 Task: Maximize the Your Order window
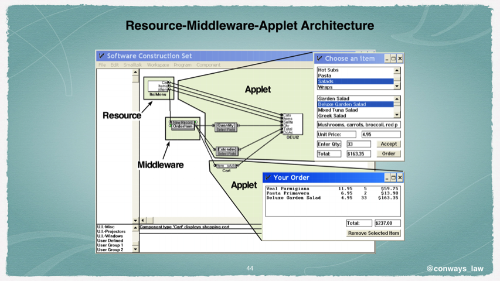pos(393,177)
